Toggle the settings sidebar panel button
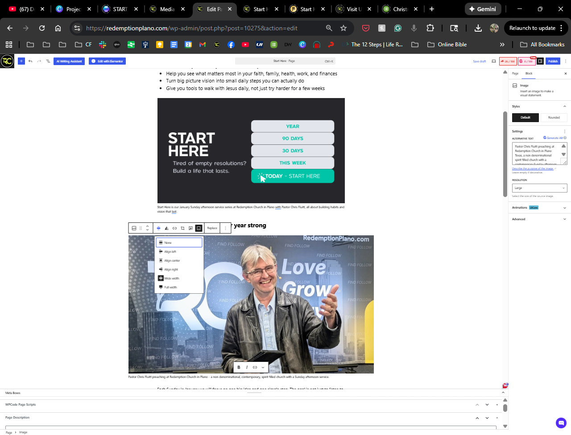The image size is (571, 435). 540,61
